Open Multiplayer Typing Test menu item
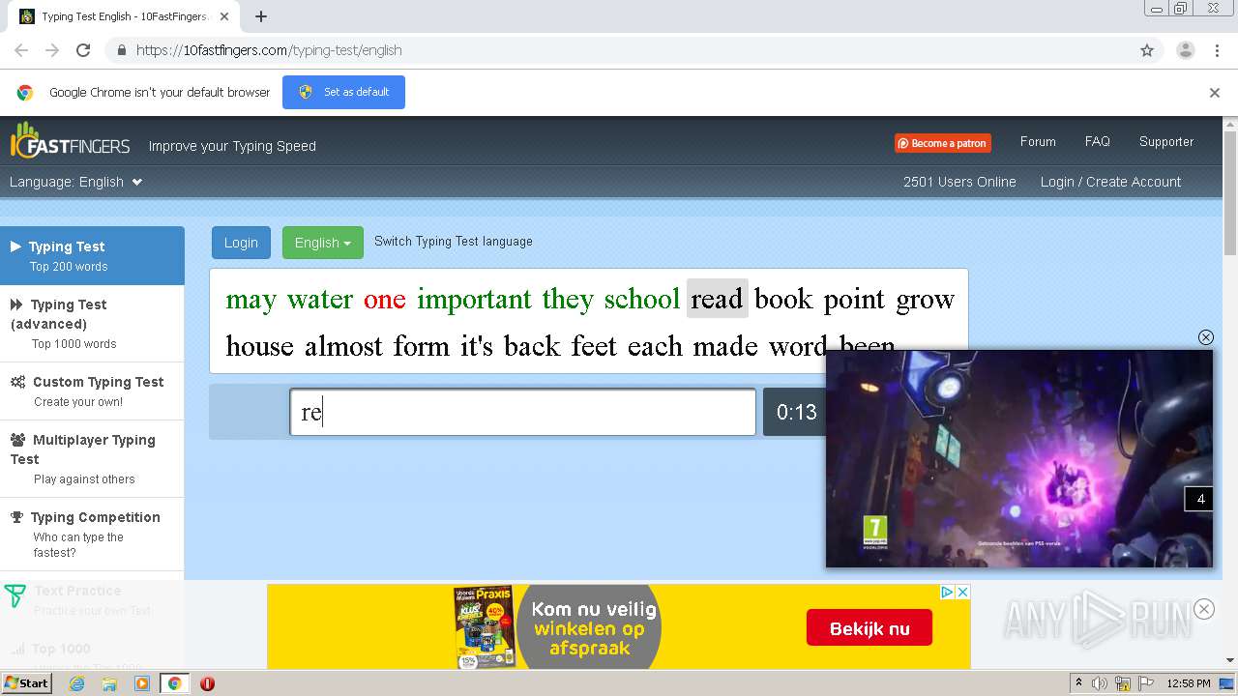Screen dimensions: 1238x696 pos(92,458)
